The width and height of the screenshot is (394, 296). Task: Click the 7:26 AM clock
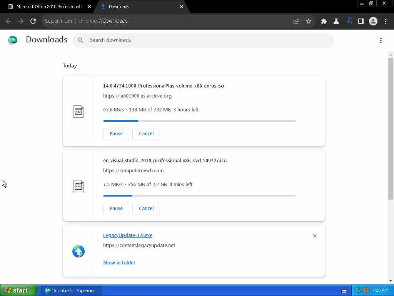[x=380, y=291]
